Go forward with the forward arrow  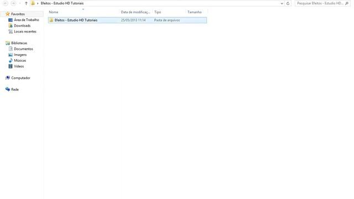coord(13,3)
